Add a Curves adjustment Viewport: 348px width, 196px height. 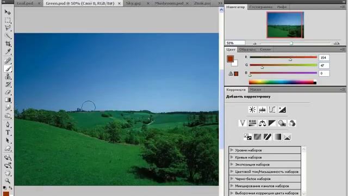272,109
